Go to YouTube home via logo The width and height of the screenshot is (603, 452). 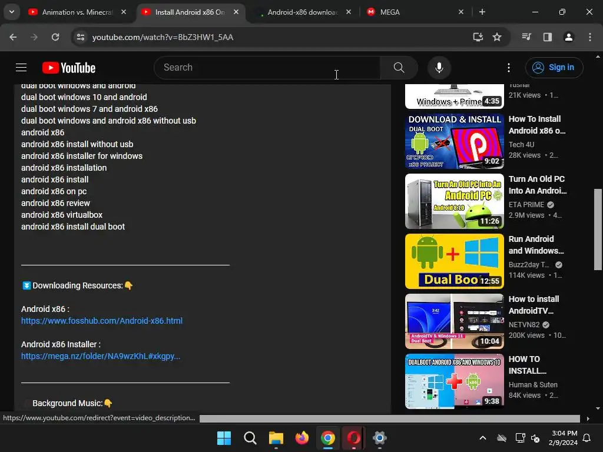point(69,68)
